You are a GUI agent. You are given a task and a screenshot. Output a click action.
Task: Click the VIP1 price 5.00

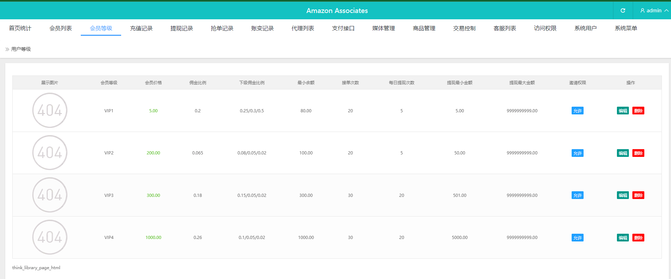point(153,111)
